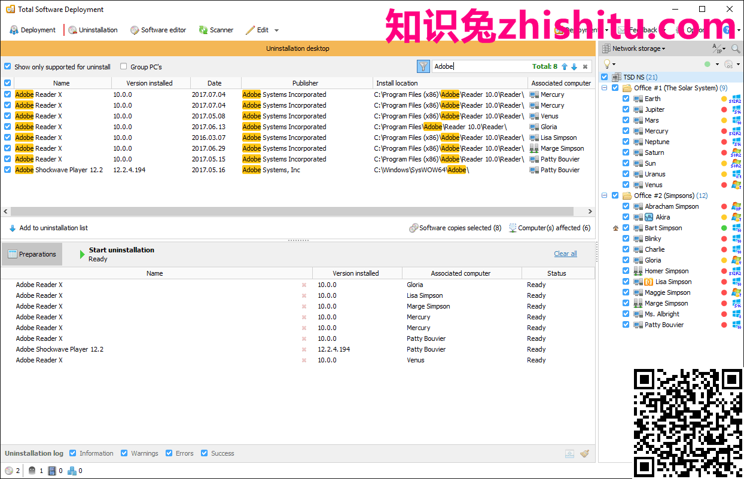This screenshot has height=479, width=744.
Task: Click the film-strip icon in status bar
Action: point(52,471)
